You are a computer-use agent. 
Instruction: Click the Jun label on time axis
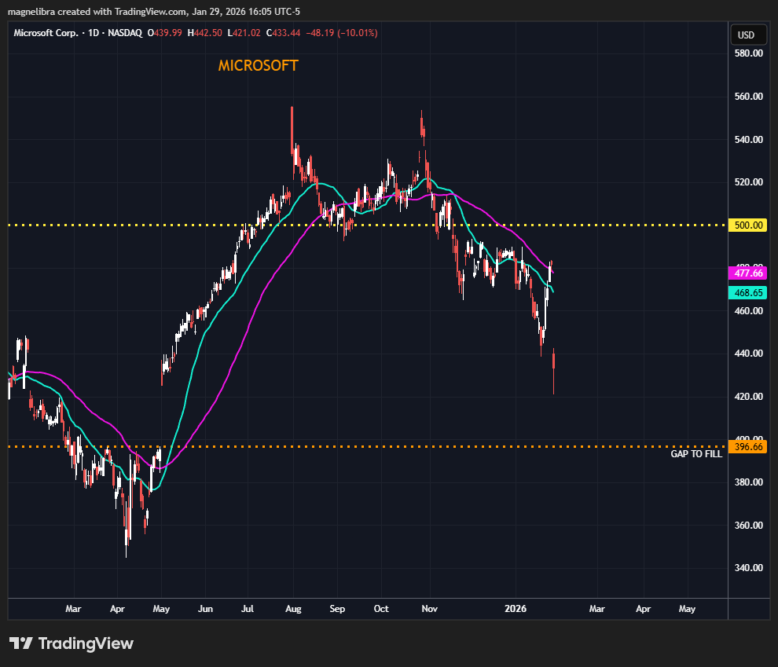coord(205,609)
